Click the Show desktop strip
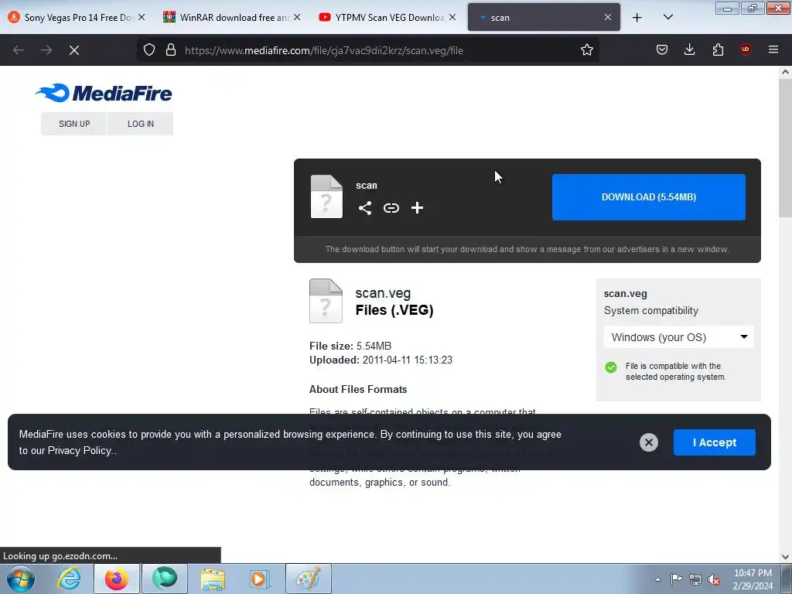 [x=787, y=579]
